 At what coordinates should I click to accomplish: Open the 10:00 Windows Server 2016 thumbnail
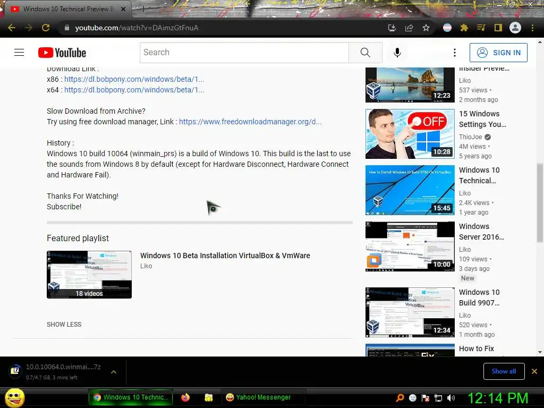[x=410, y=246]
